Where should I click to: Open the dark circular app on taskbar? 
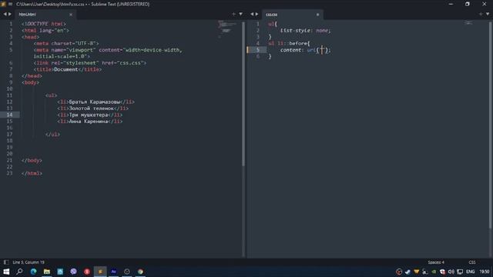click(x=127, y=272)
